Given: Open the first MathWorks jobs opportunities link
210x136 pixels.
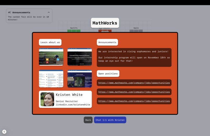Looking at the screenshot, I should tap(134, 83).
